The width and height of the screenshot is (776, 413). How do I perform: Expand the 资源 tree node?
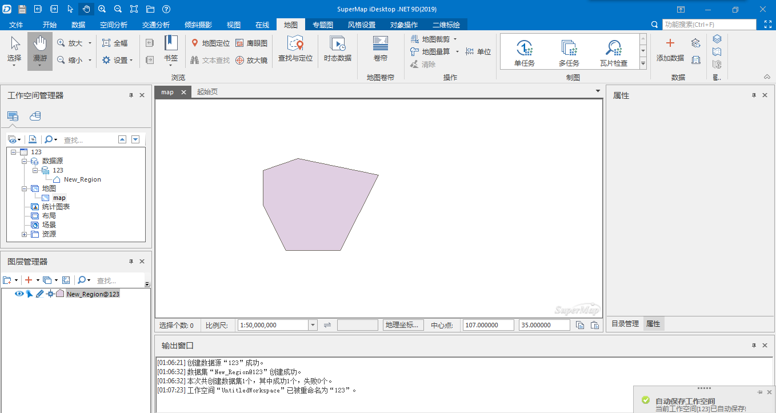click(25, 234)
